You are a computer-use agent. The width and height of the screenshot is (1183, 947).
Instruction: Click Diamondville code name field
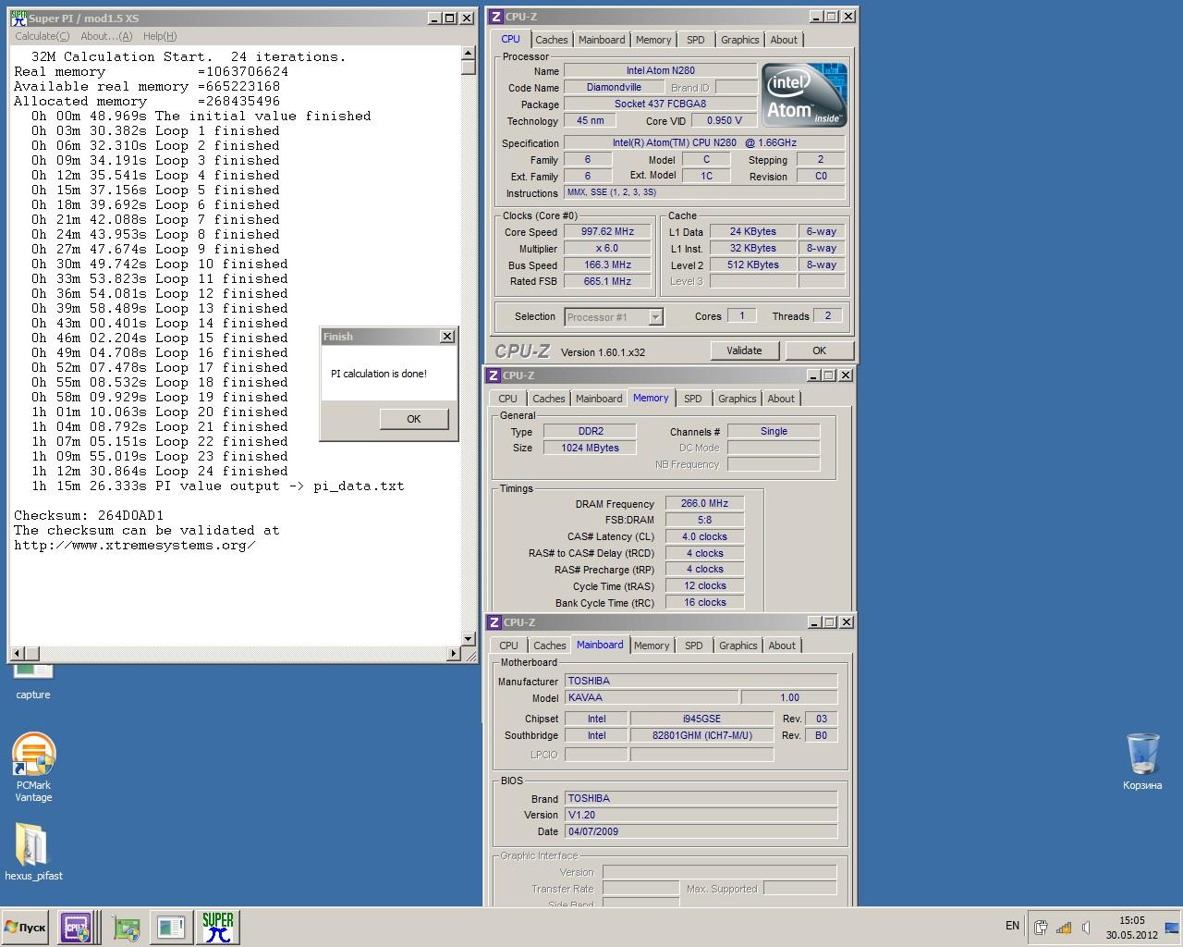point(614,87)
